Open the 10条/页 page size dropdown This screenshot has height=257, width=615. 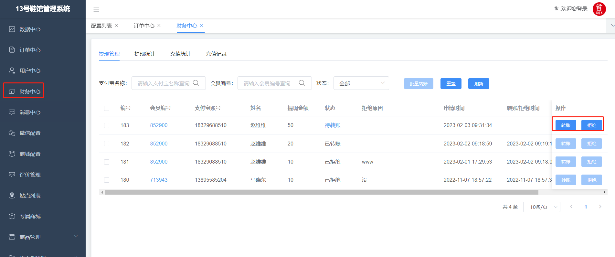pyautogui.click(x=541, y=207)
